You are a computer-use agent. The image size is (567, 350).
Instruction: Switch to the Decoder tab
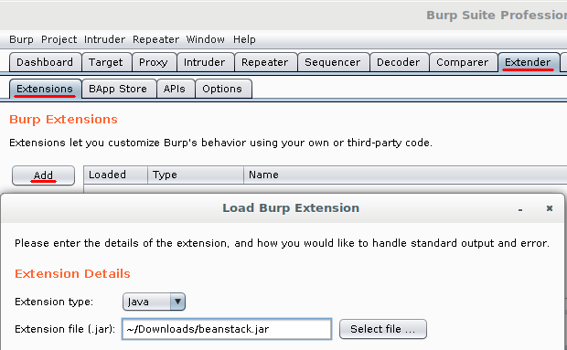click(x=399, y=62)
